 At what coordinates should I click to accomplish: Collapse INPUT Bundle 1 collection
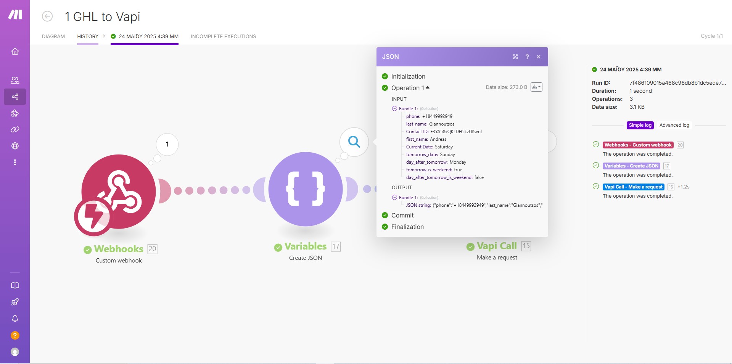[395, 108]
